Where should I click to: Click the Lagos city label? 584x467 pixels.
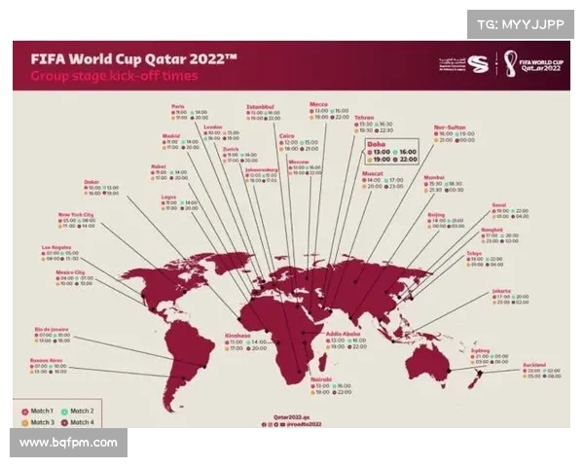point(168,198)
